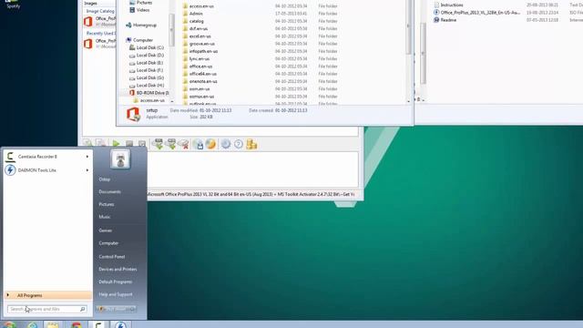Image resolution: width=583 pixels, height=328 pixels.
Task: Click the setup application icon in details pane
Action: click(133, 114)
